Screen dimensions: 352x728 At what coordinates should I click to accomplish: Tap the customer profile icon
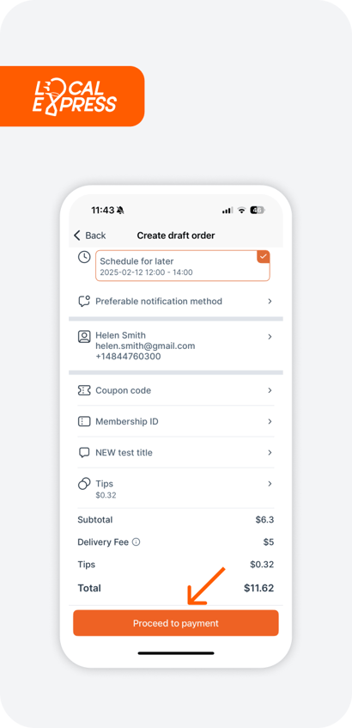tap(84, 337)
